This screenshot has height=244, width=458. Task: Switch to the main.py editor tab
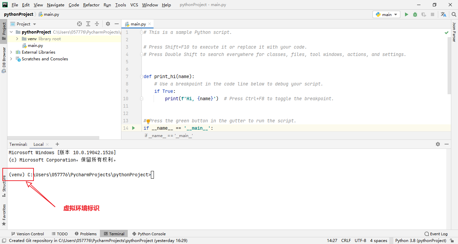pyautogui.click(x=138, y=24)
